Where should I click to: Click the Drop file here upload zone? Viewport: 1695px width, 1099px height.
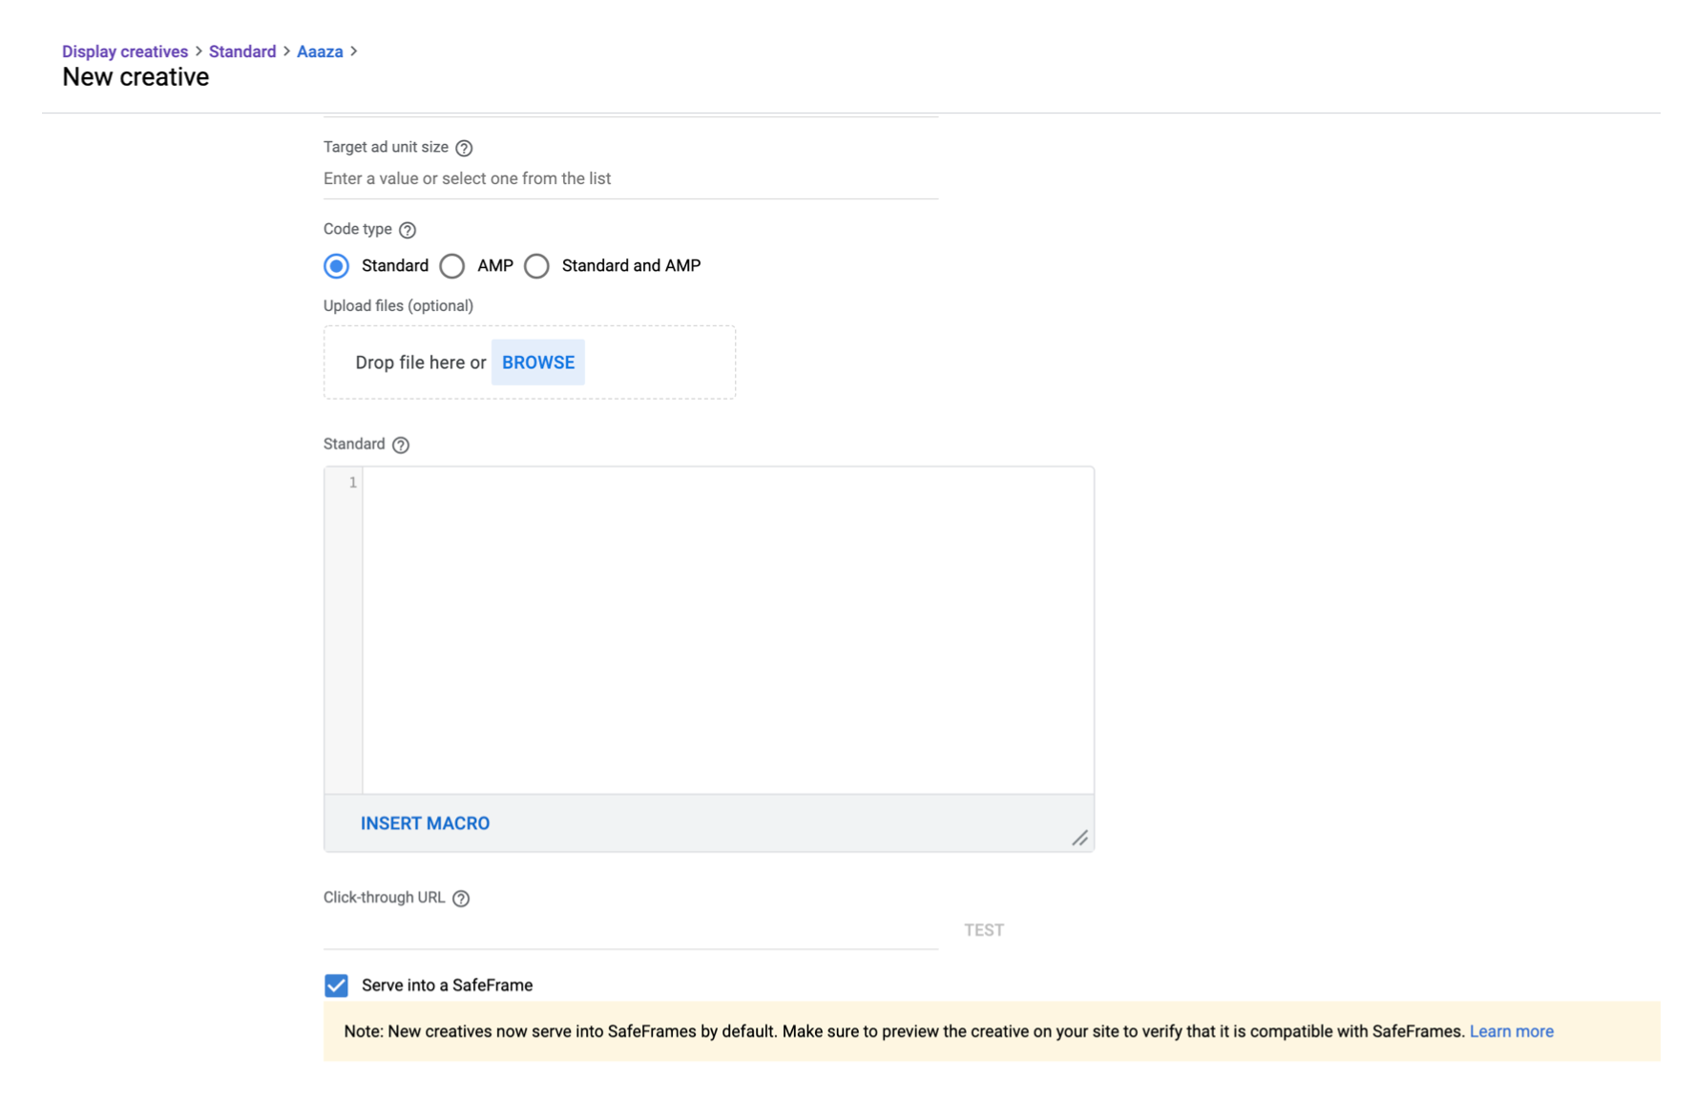coord(420,363)
